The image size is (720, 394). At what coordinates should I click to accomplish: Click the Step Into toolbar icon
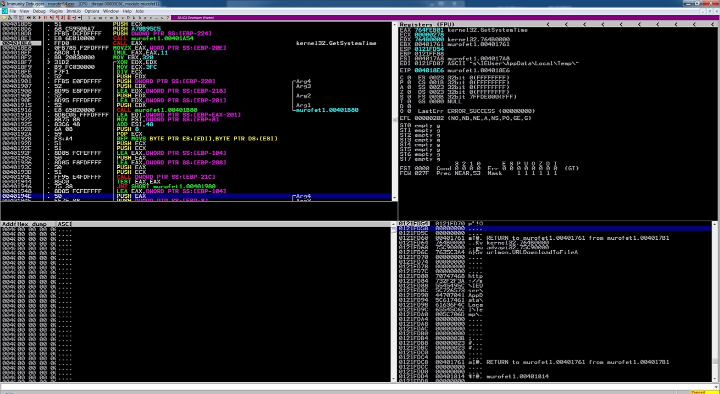[52, 17]
